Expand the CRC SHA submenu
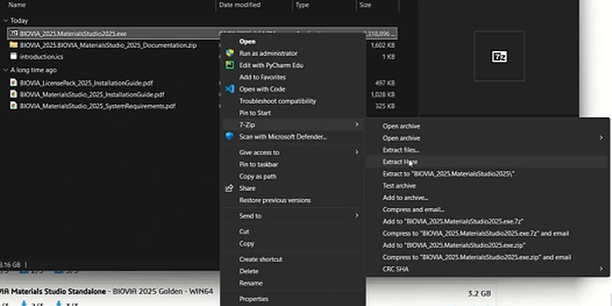Viewport: 612px width, 306px height. coord(601,269)
